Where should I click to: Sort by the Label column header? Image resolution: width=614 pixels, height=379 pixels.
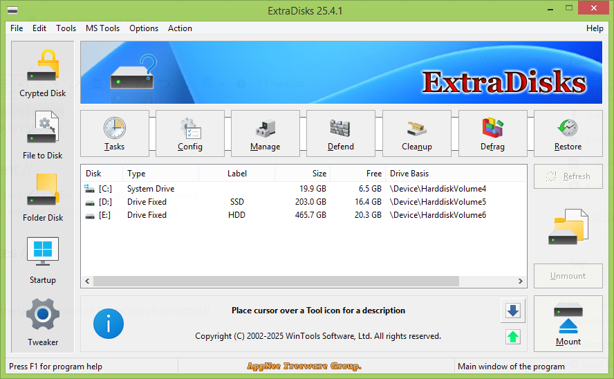click(237, 174)
